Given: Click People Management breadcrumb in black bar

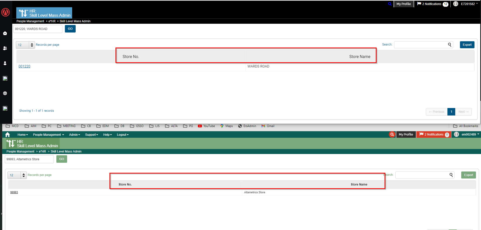Looking at the screenshot, I should 30,21.
